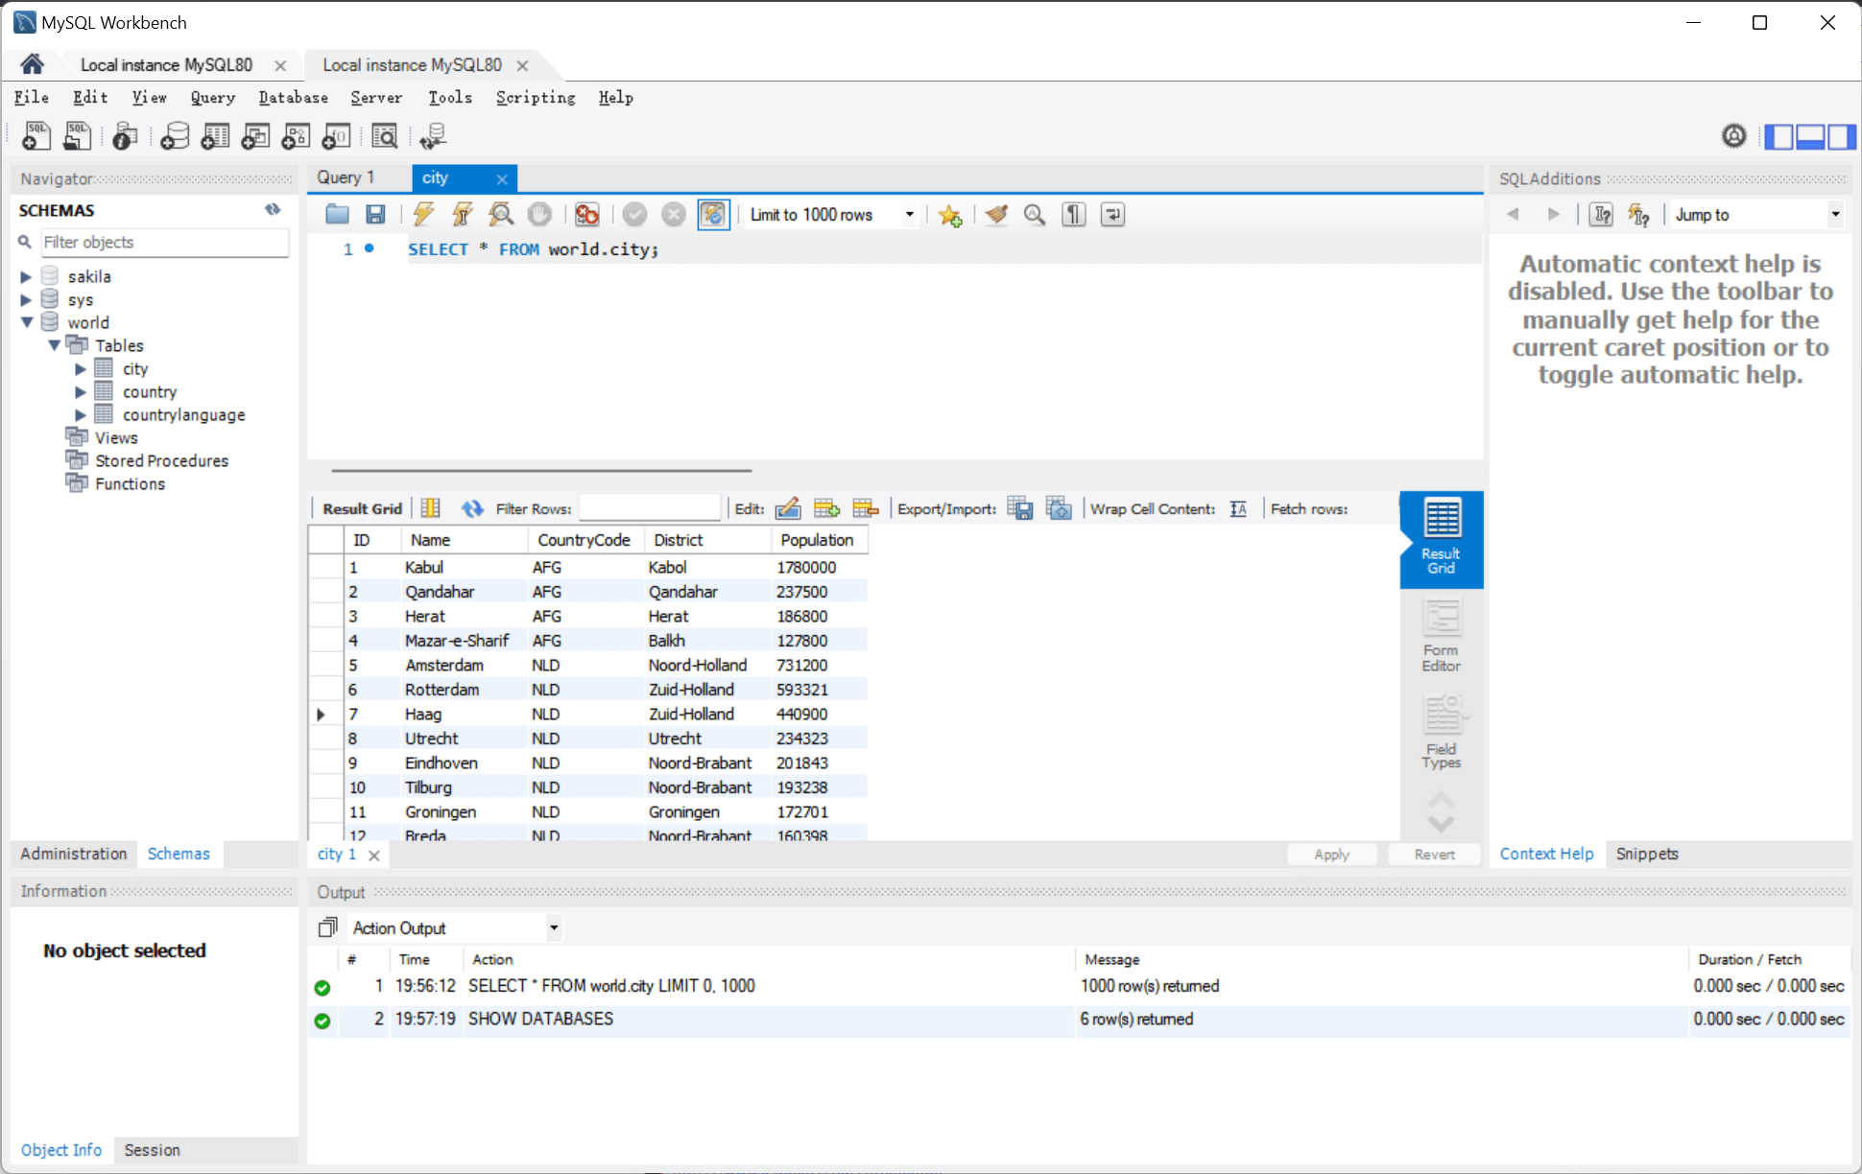1862x1174 pixels.
Task: Toggle the left sidebar panel visibility
Action: pyautogui.click(x=1778, y=136)
